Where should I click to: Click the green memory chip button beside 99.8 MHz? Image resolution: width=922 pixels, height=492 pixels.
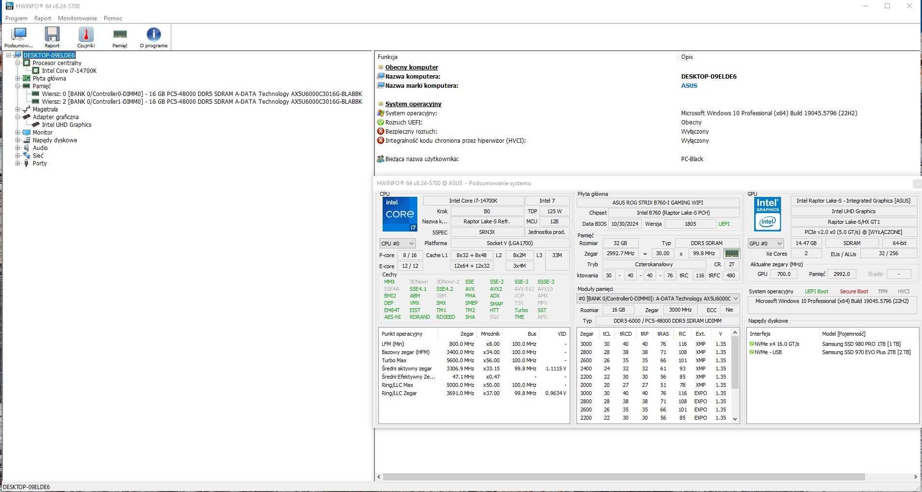pos(731,254)
